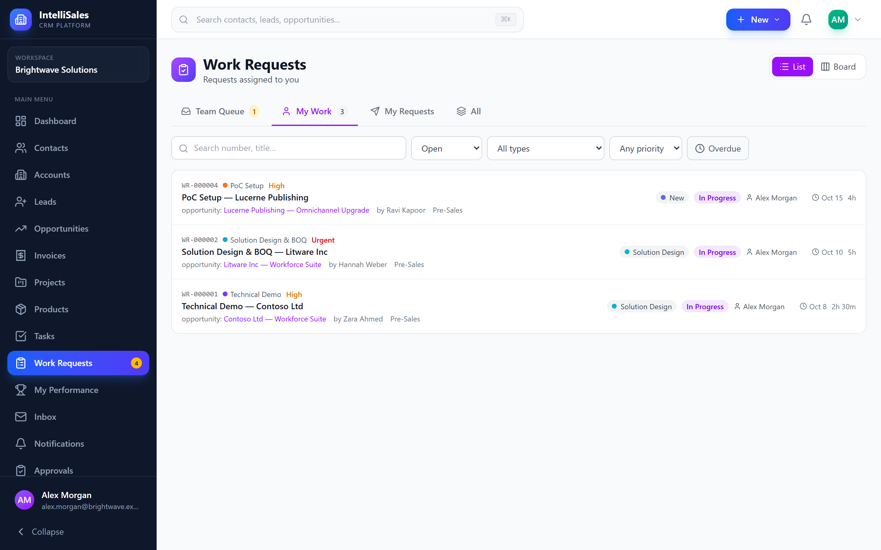
Task: Click In Progress badge on WR-000001 row
Action: click(705, 306)
